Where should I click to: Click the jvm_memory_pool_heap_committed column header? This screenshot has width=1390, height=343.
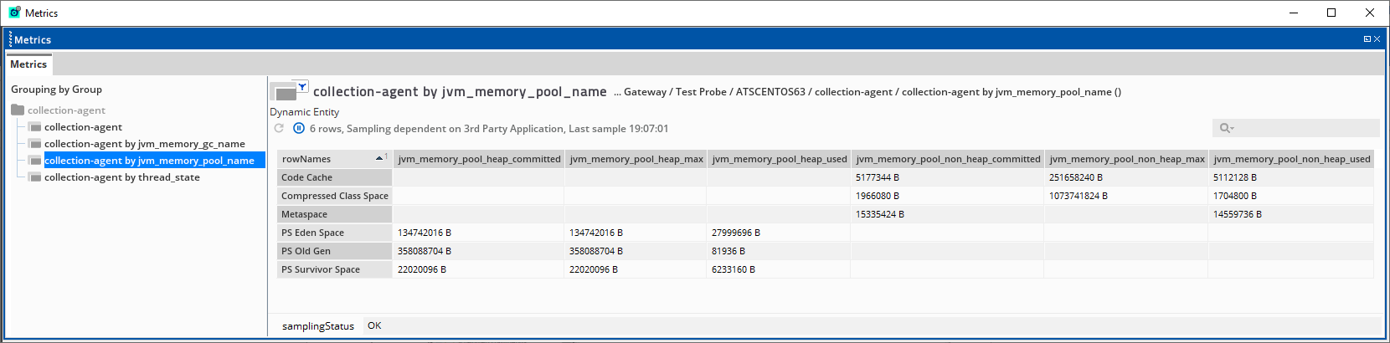tap(479, 159)
